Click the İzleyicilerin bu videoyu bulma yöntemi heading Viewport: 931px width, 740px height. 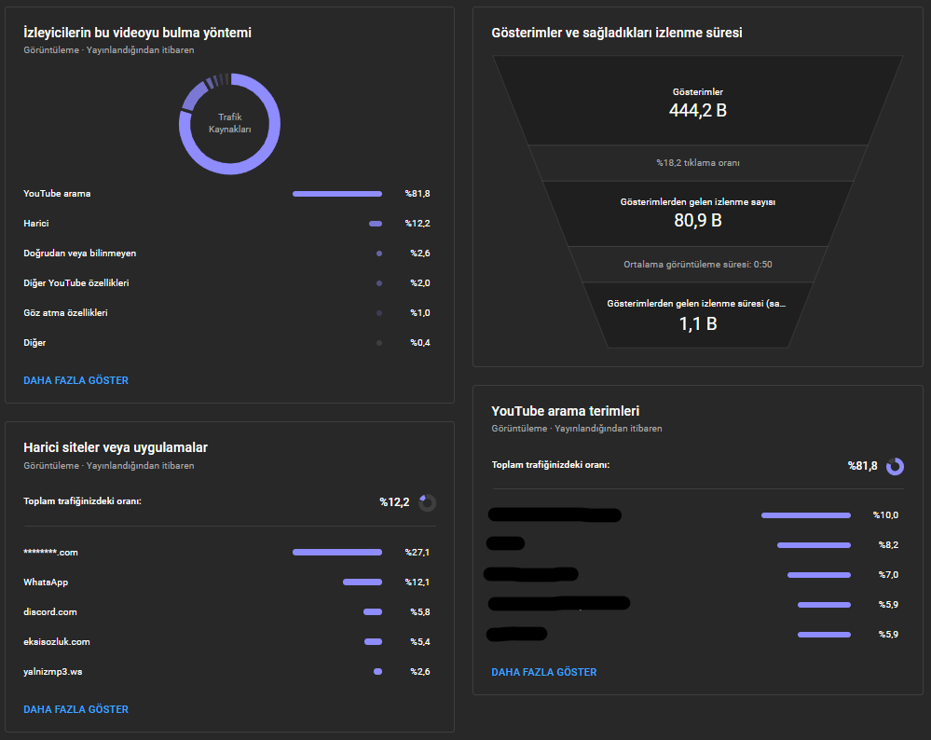click(137, 33)
